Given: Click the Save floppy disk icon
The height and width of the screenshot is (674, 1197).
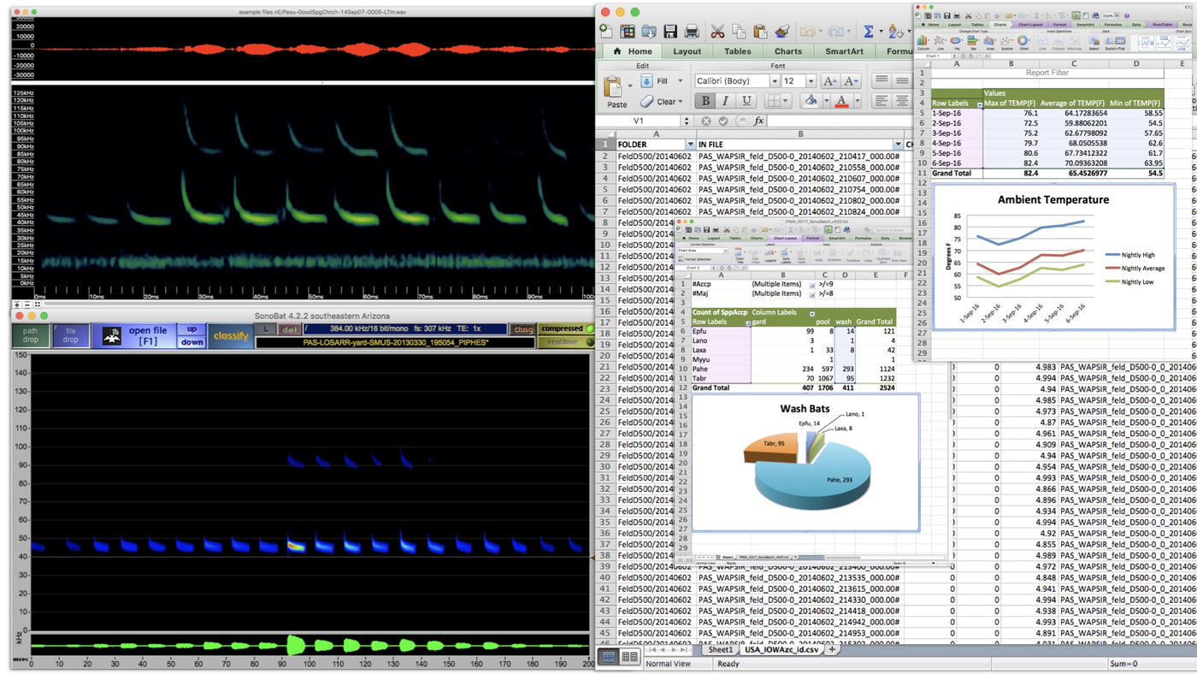Looking at the screenshot, I should [x=670, y=32].
